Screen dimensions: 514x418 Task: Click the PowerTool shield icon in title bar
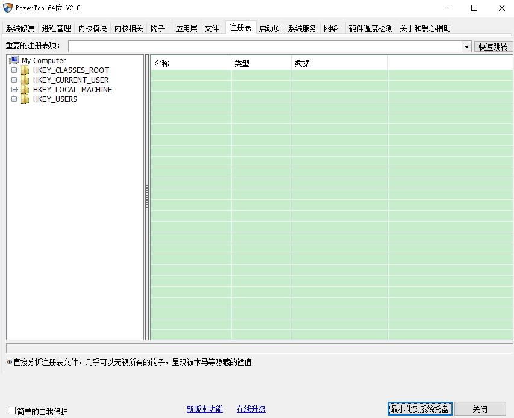click(x=7, y=8)
